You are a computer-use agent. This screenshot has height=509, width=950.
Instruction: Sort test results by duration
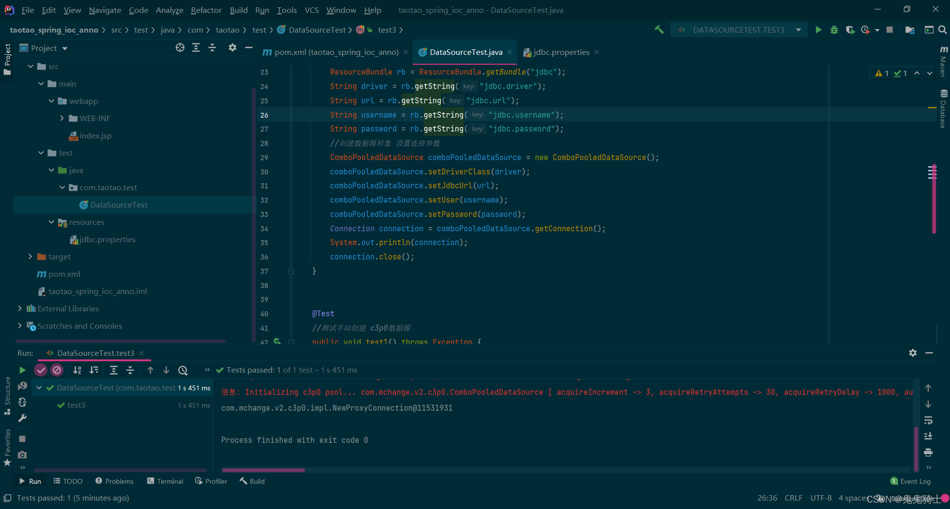(x=94, y=370)
